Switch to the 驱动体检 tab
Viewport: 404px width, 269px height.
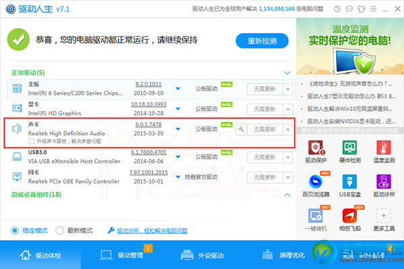[40, 255]
